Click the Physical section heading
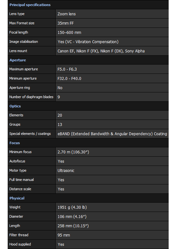This screenshot has height=249, width=176. 17,198
